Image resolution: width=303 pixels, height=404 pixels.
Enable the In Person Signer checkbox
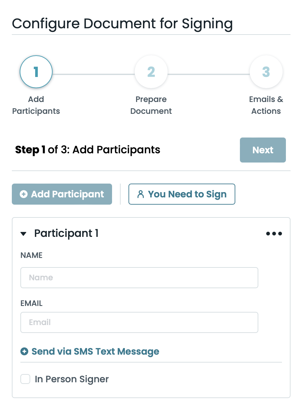pyautogui.click(x=25, y=379)
